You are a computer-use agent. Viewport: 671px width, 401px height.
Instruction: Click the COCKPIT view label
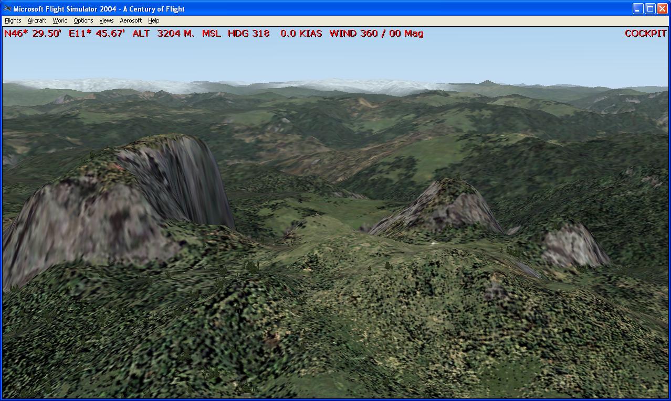click(645, 34)
